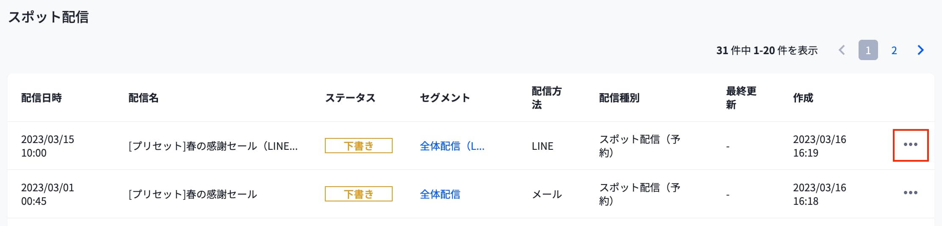The image size is (942, 226).
Task: Click the 下書き badge on the 2023/03/15 row
Action: pos(358,146)
